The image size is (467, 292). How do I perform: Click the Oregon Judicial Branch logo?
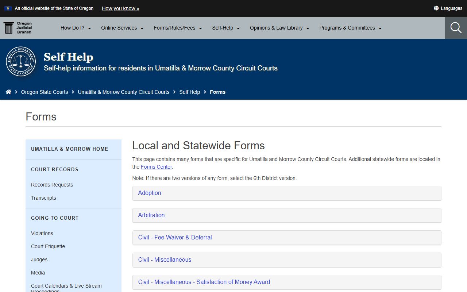pos(18,28)
